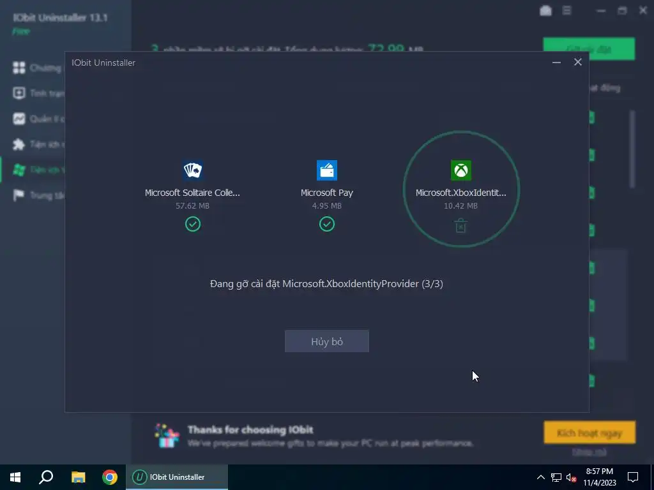Click the muted volume tray icon
This screenshot has height=490, width=654.
tap(572, 477)
